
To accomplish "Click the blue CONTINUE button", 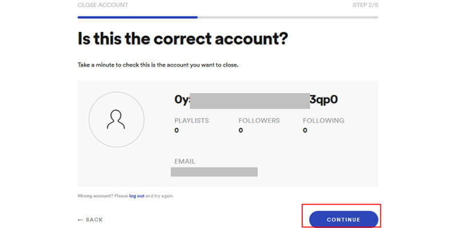I will [x=343, y=219].
